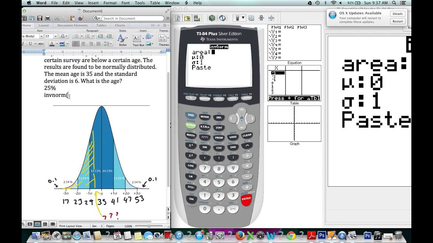Click the new document icon in SmartView toolbar

tap(178, 18)
